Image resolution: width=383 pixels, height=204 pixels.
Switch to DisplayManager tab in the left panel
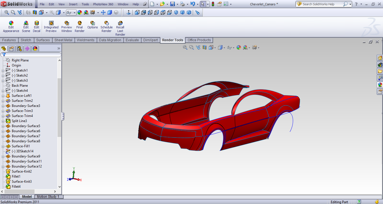(35, 49)
